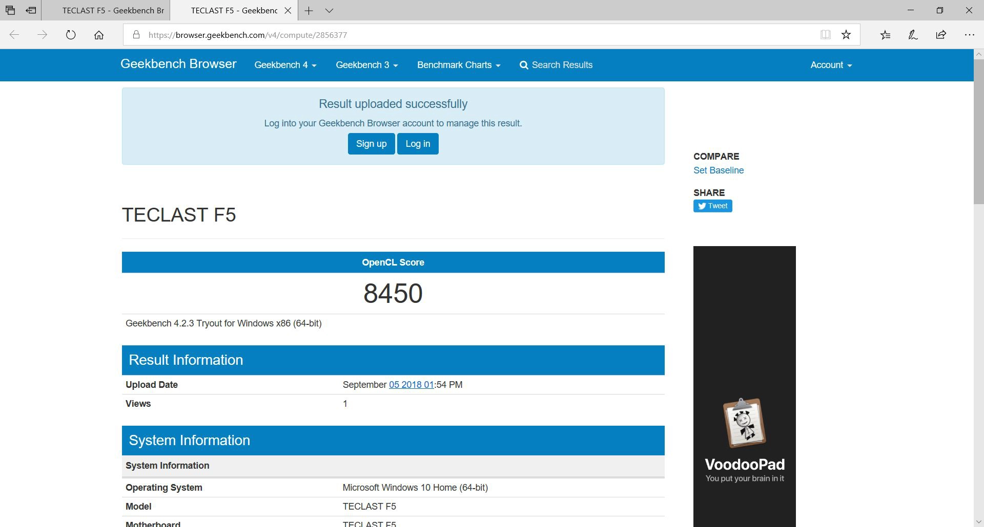
Task: Click the Upload Date label
Action: 152,385
